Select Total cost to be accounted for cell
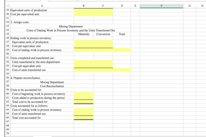The width and height of the screenshot is (206, 137). (84, 102)
